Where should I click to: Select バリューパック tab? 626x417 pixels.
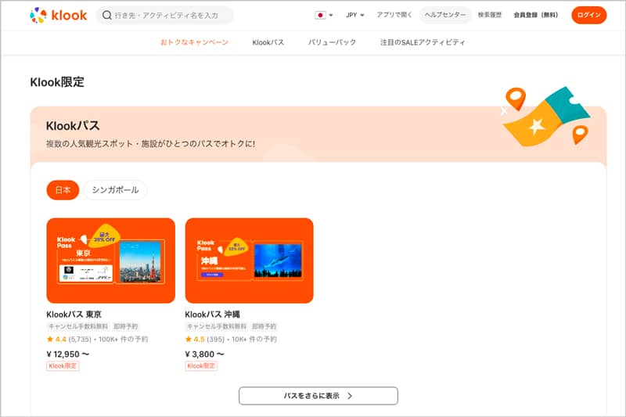[332, 42]
